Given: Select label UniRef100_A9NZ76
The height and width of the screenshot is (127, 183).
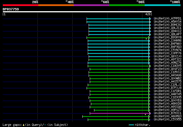Looking at the screenshot, I should (168, 63).
